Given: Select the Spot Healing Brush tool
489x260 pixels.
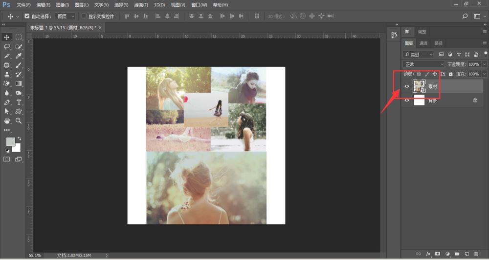Looking at the screenshot, I should (x=6, y=65).
